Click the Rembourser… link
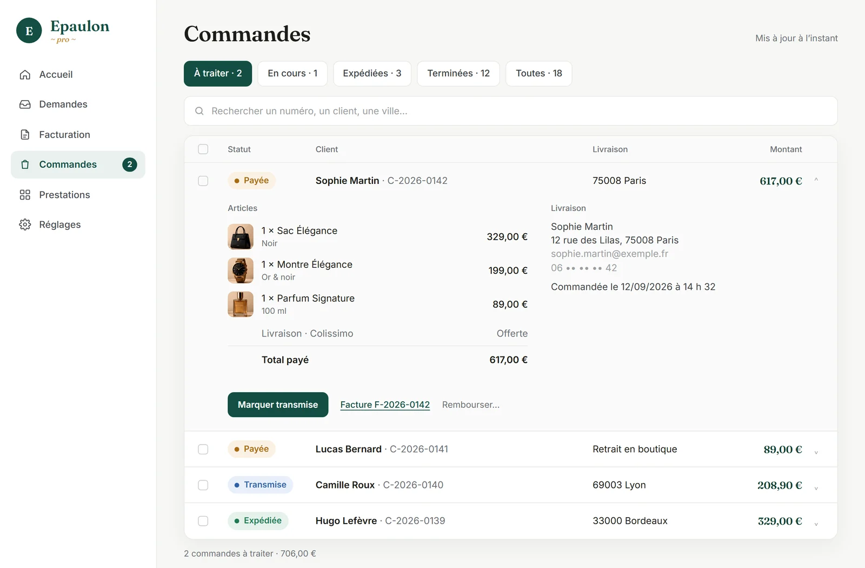 point(471,405)
